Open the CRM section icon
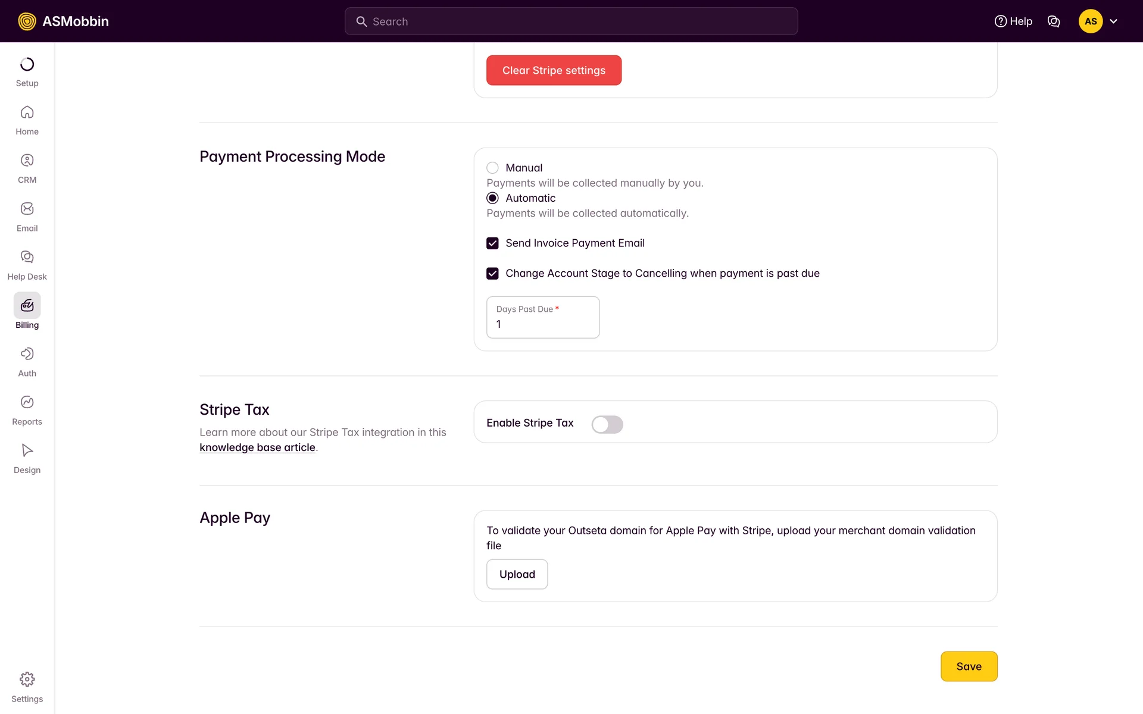 coord(27,161)
